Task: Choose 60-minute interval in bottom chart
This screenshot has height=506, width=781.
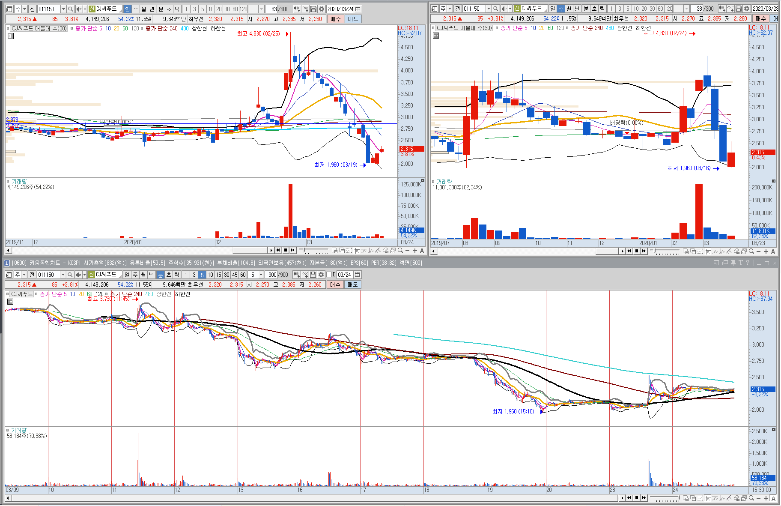Action: coord(243,275)
